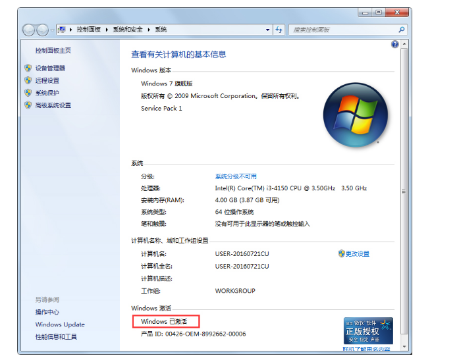Select 系统 in the address breadcrumb
Screen dimensions: 461x362
coord(161,30)
